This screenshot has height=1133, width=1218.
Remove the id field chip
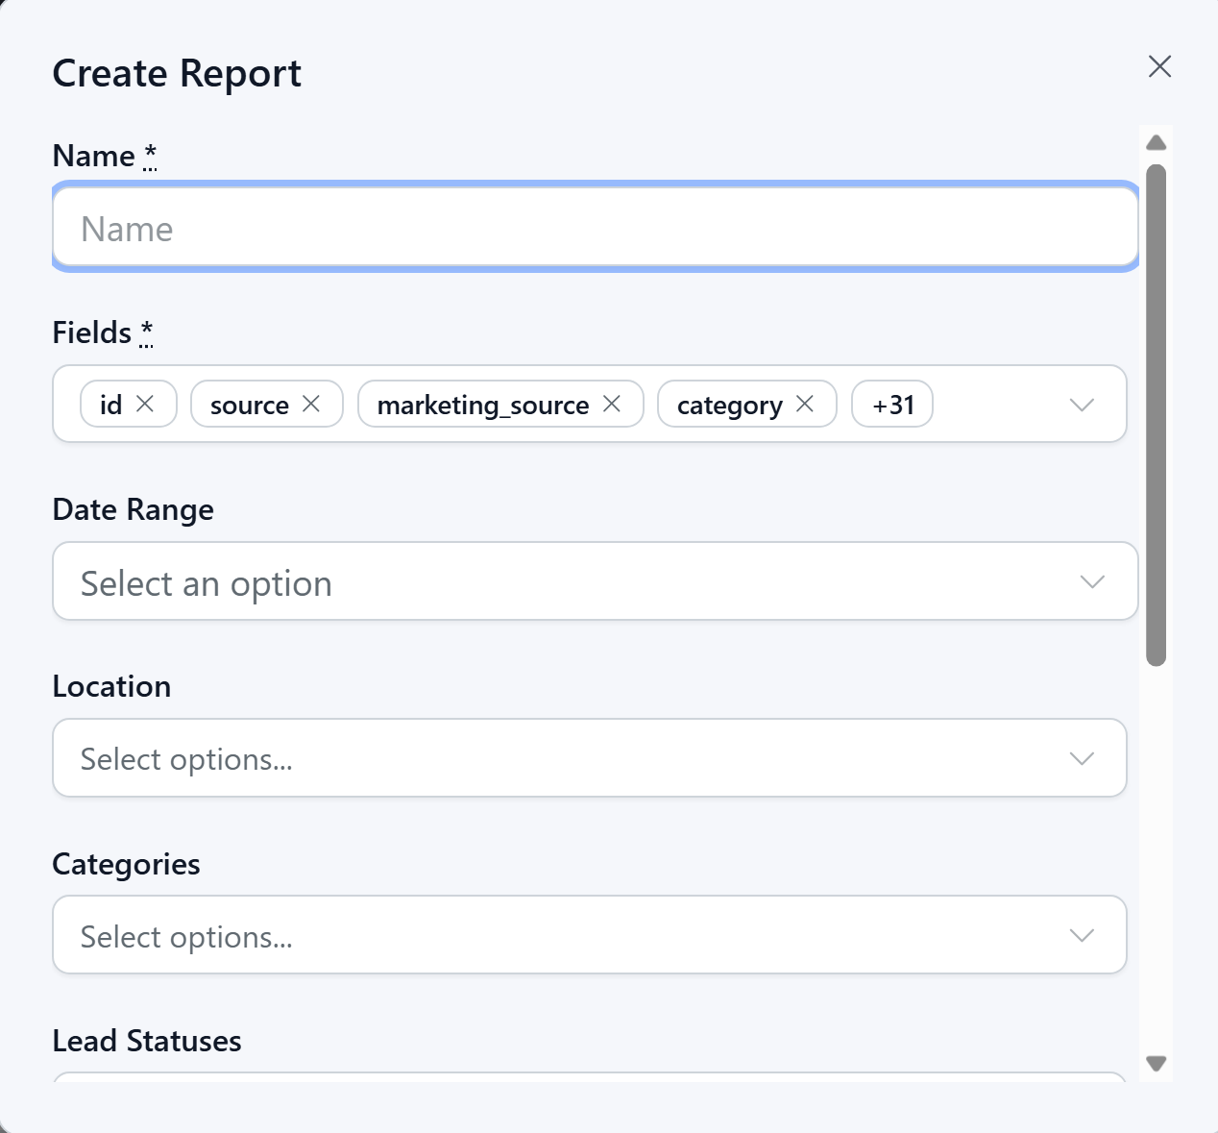145,404
